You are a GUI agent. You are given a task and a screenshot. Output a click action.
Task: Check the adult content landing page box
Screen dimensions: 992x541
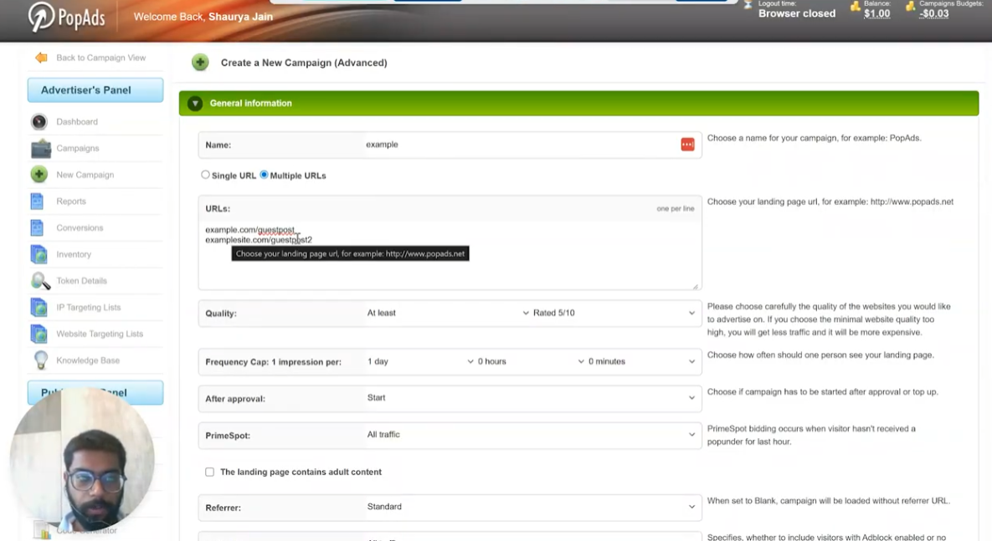click(209, 472)
